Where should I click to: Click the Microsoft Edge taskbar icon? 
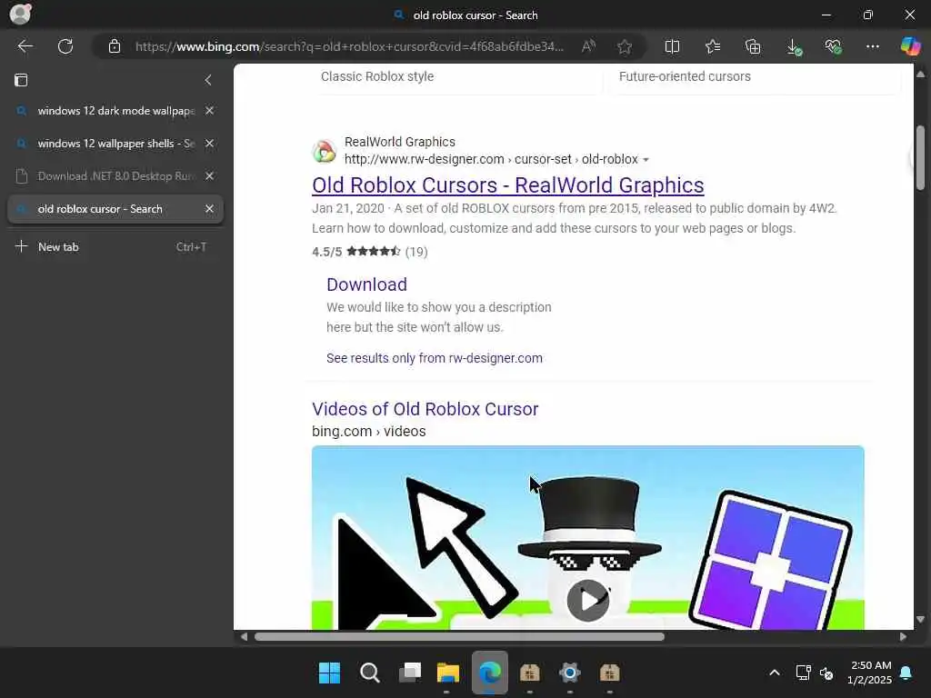490,673
